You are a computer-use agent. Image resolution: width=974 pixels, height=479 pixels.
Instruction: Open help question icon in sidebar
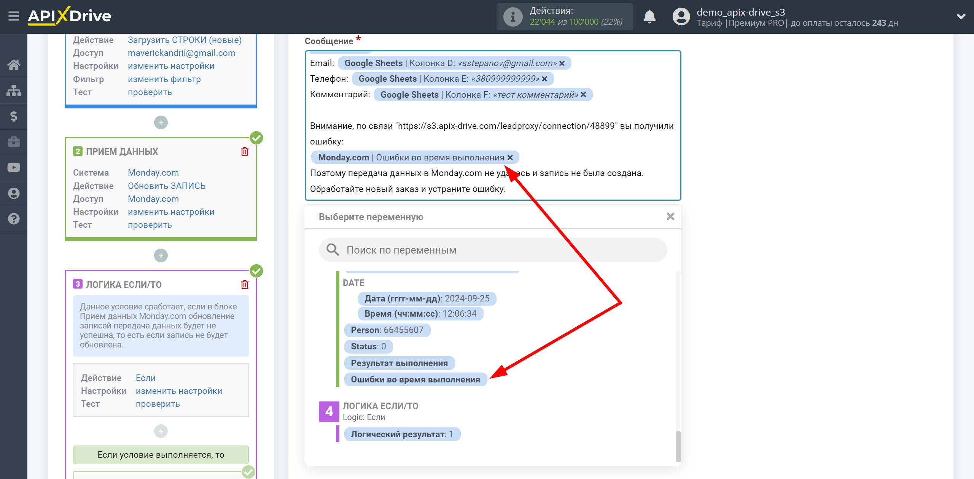coord(14,219)
